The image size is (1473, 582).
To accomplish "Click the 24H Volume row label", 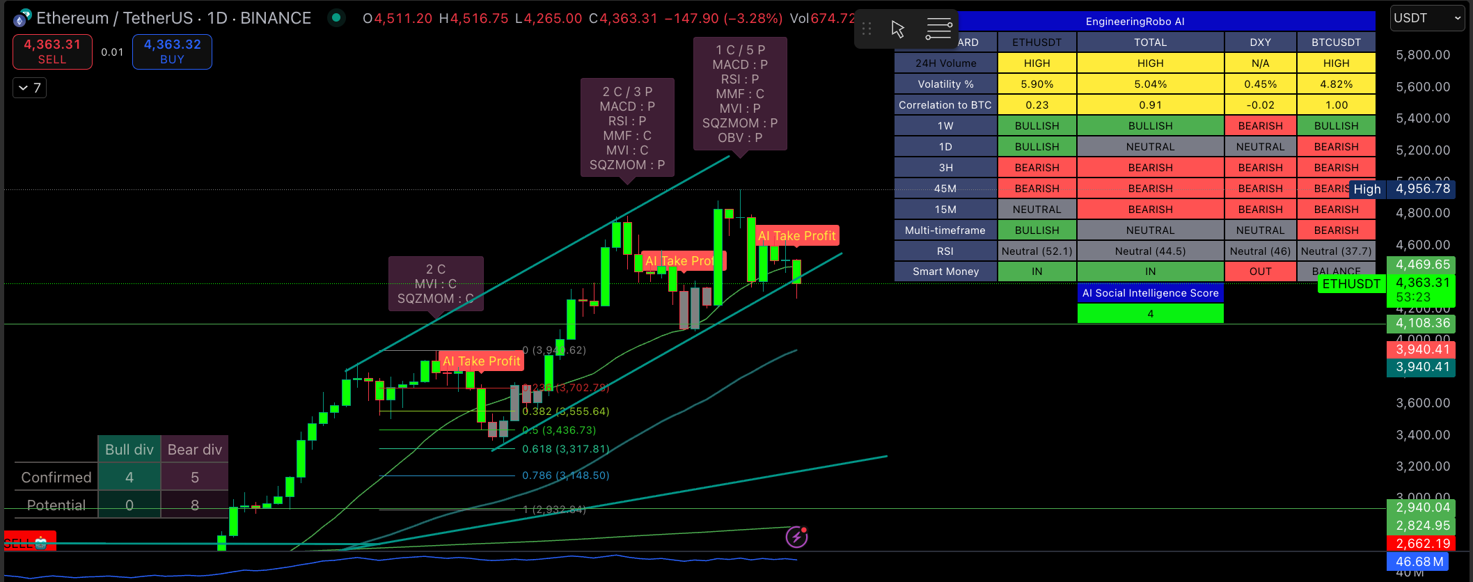I will tap(945, 63).
